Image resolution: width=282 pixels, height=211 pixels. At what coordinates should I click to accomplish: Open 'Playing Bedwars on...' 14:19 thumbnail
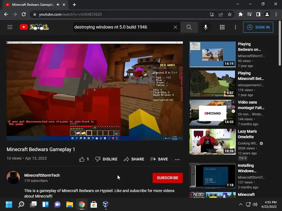click(212, 54)
